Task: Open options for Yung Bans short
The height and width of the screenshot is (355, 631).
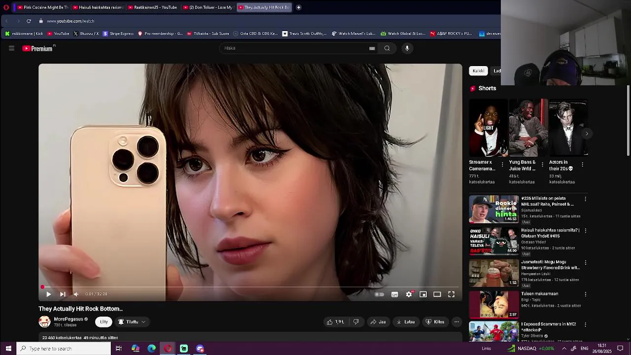Action: click(x=542, y=165)
